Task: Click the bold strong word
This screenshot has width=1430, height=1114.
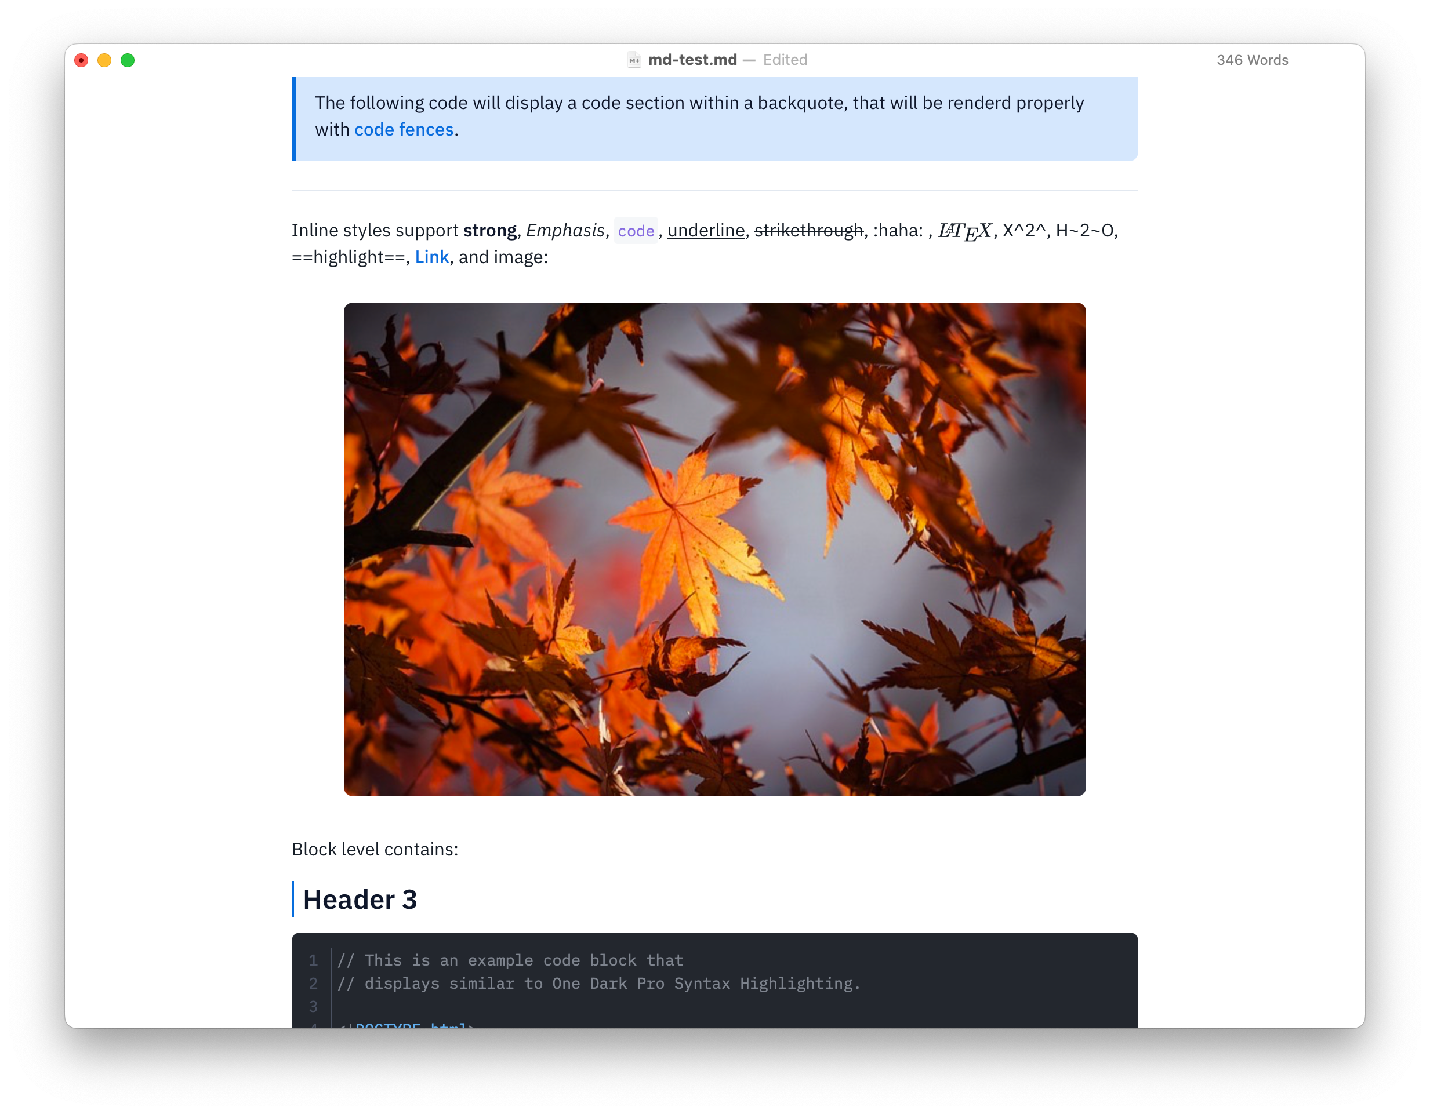Action: pyautogui.click(x=490, y=231)
